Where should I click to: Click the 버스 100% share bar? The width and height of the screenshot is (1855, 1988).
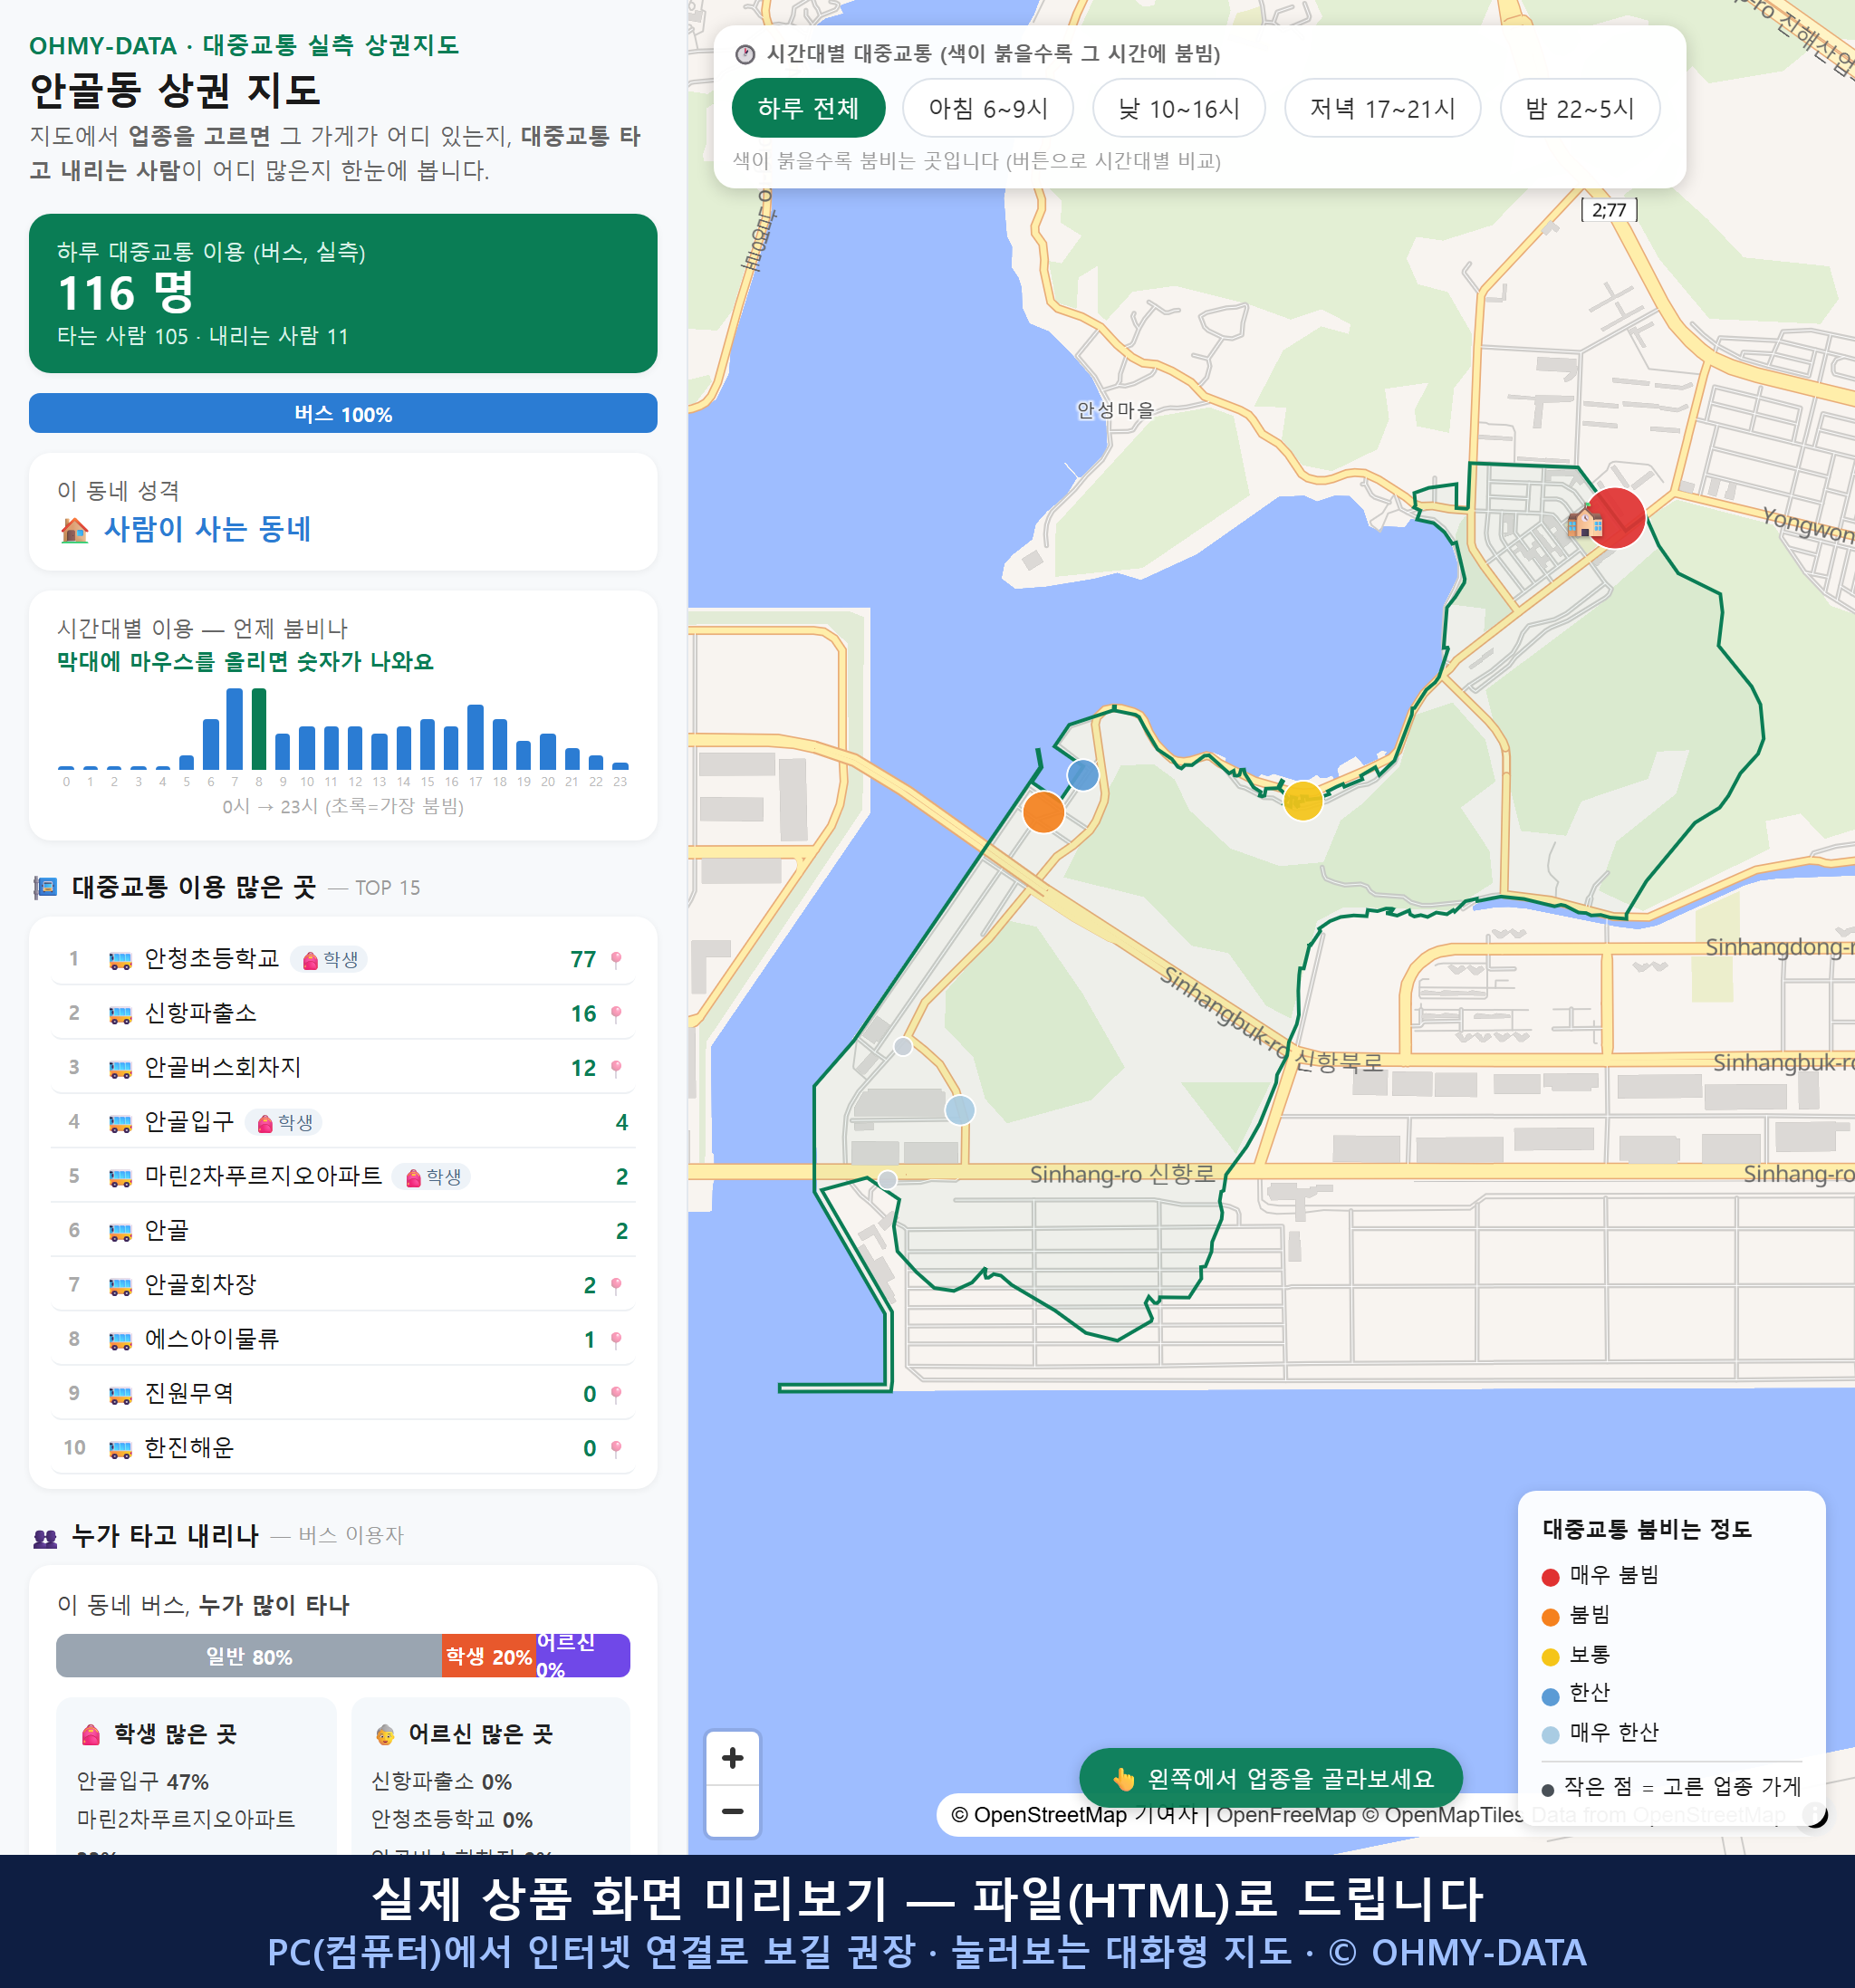[343, 413]
